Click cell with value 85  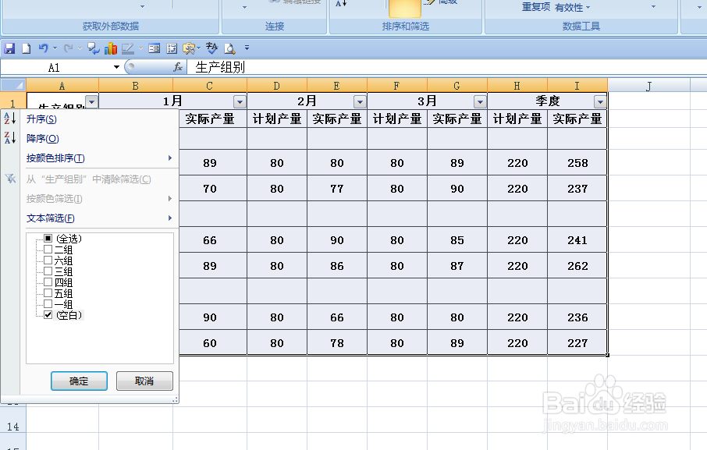[457, 240]
